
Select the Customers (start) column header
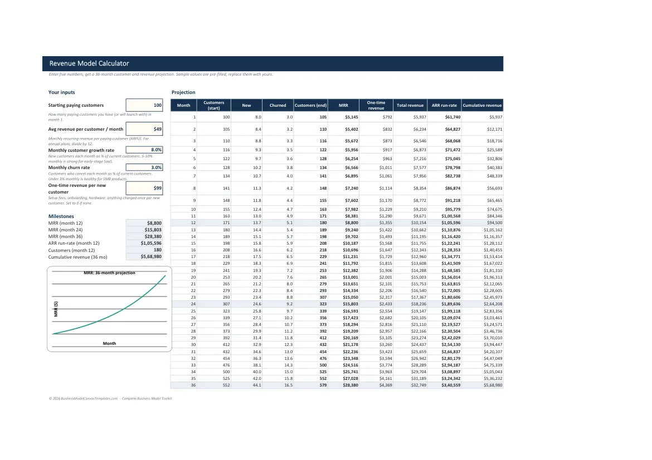pyautogui.click(x=214, y=106)
